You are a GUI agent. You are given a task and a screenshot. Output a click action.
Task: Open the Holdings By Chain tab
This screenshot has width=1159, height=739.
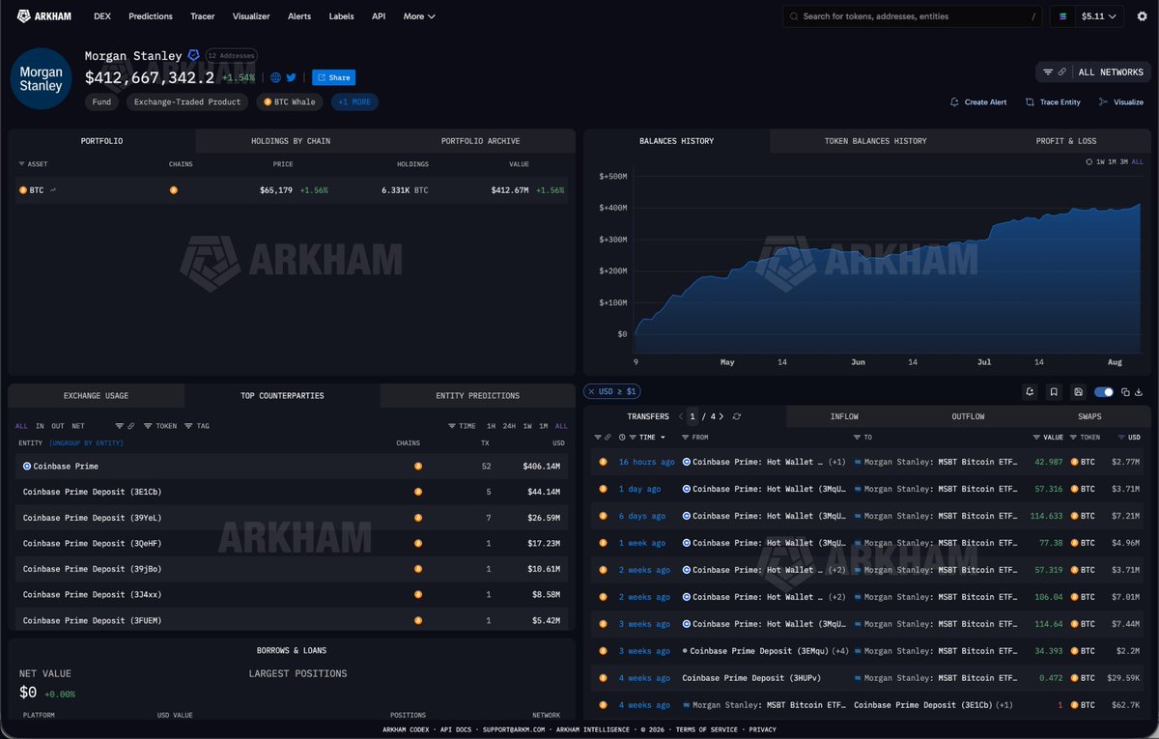291,141
